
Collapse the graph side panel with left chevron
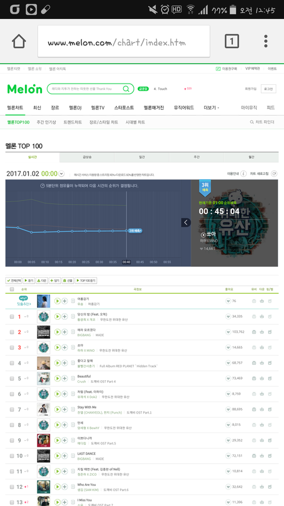[186, 222]
